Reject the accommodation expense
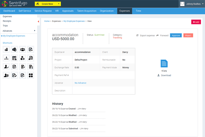Viewport: 205px width, 137px height. coord(188,35)
